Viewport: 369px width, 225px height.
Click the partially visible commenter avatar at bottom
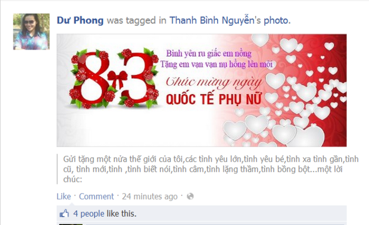coord(71,224)
